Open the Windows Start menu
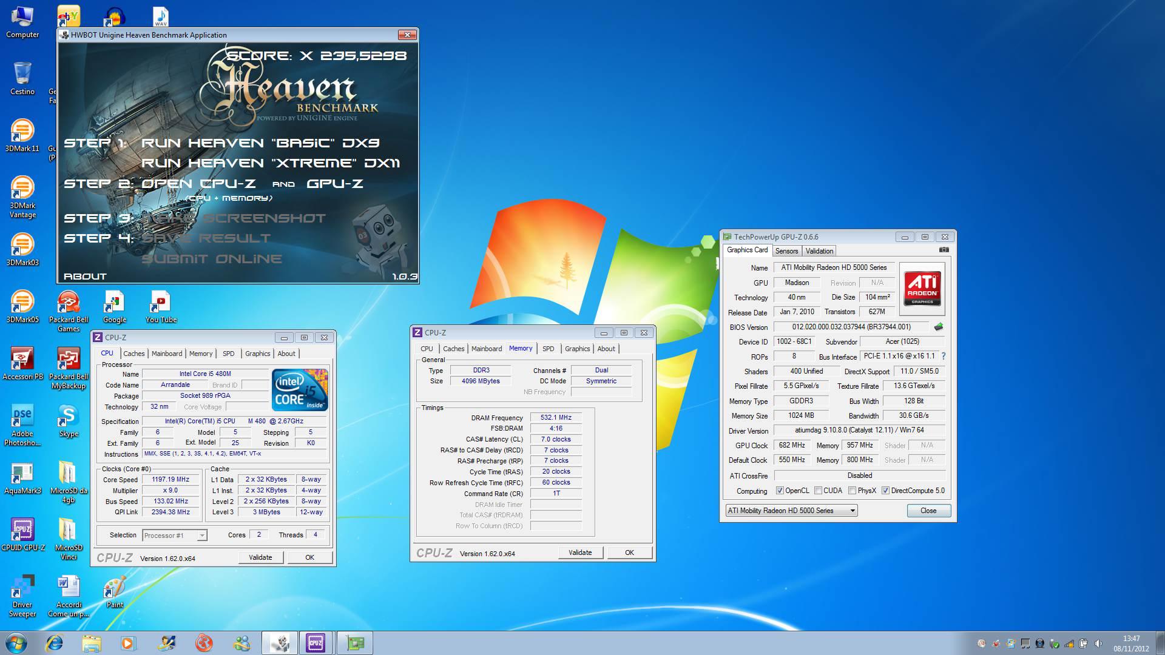The width and height of the screenshot is (1165, 655). [x=16, y=643]
